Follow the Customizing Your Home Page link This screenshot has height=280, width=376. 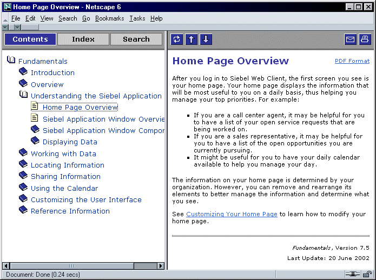(232, 214)
